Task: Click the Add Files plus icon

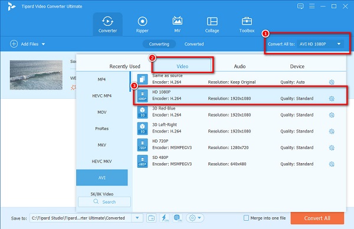Action: coord(14,44)
